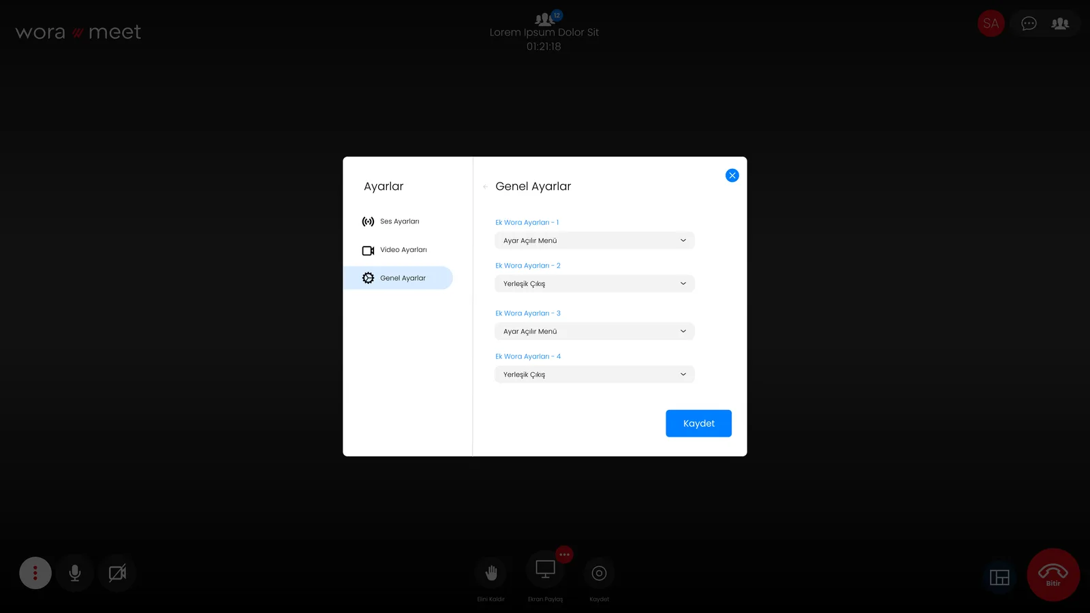Viewport: 1090px width, 613px height.
Task: Click the wora meet logo
Action: click(x=78, y=32)
